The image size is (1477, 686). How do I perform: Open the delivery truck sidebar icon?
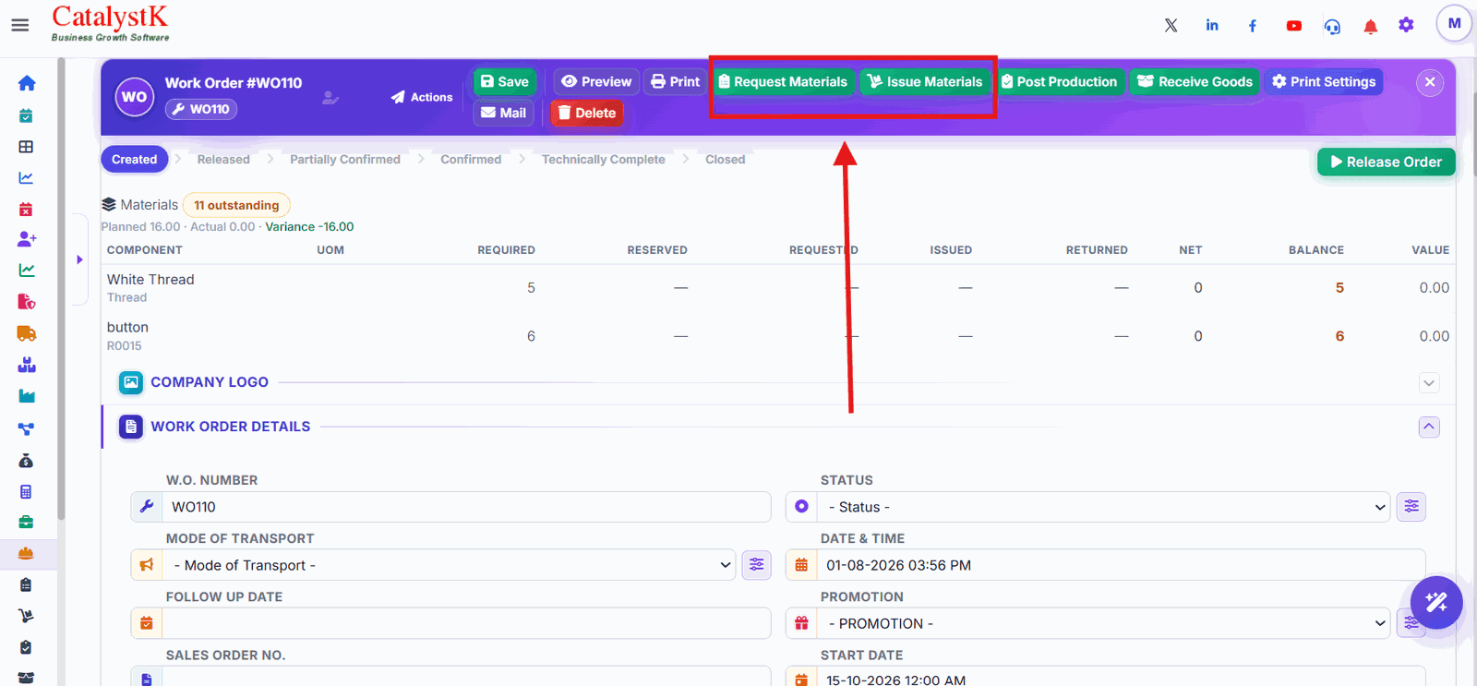point(27,333)
